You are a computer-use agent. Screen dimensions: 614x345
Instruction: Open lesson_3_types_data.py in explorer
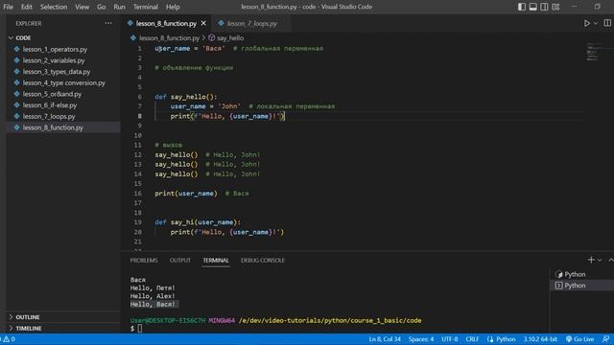tap(57, 72)
